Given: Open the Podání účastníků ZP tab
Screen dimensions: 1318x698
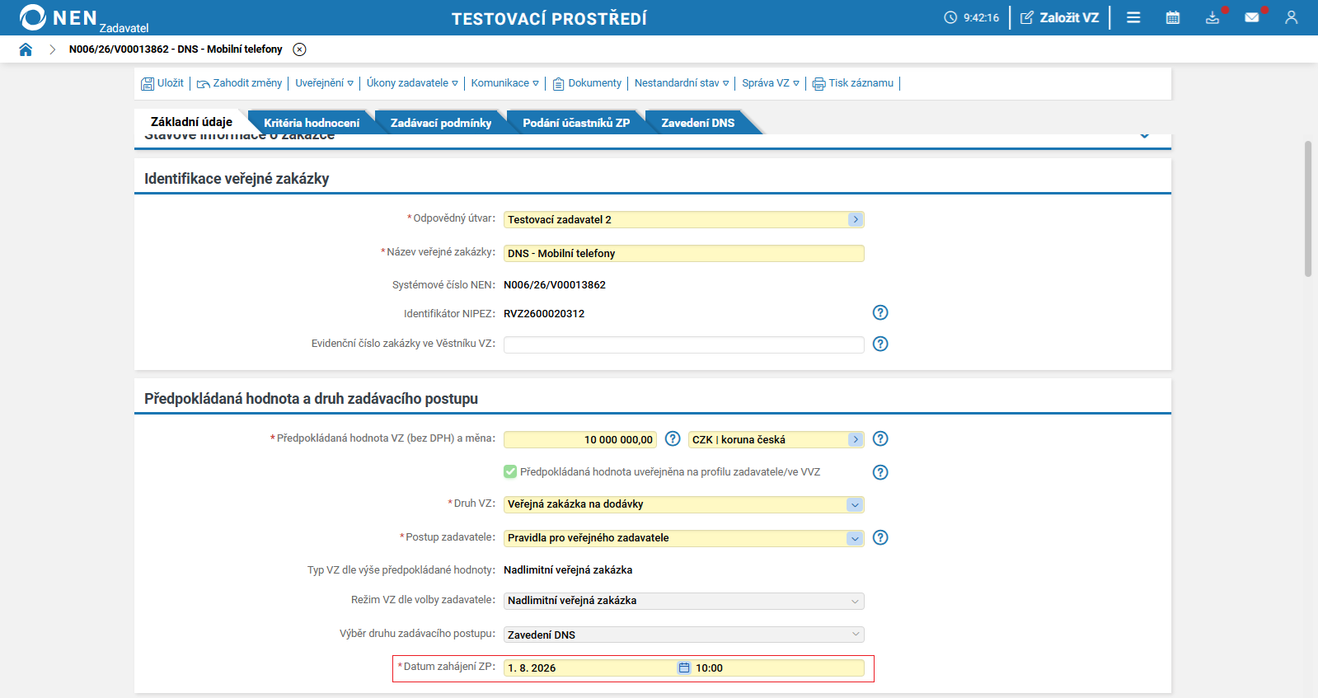Looking at the screenshot, I should pyautogui.click(x=576, y=123).
